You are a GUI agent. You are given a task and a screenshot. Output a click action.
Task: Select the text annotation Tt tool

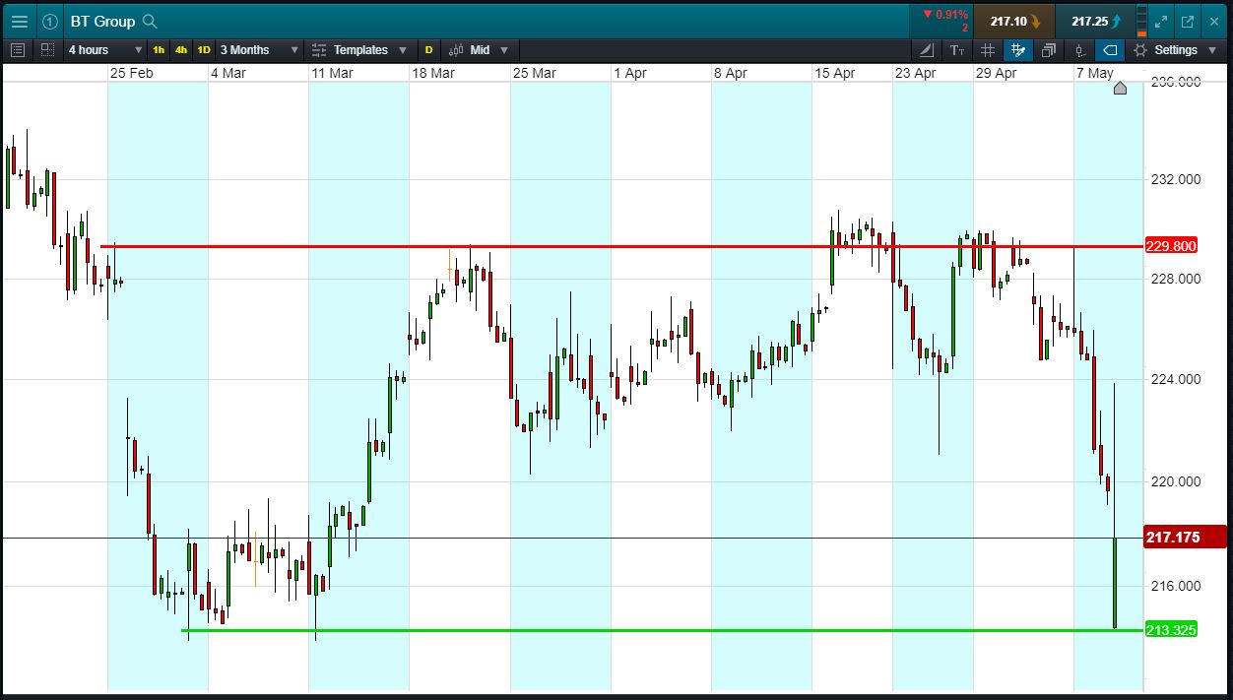[x=957, y=49]
